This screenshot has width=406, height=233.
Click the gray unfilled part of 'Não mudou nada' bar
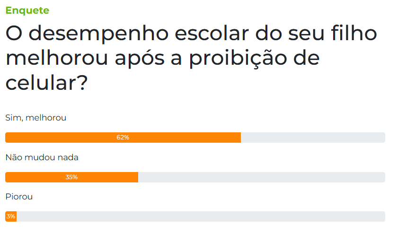(x=262, y=177)
